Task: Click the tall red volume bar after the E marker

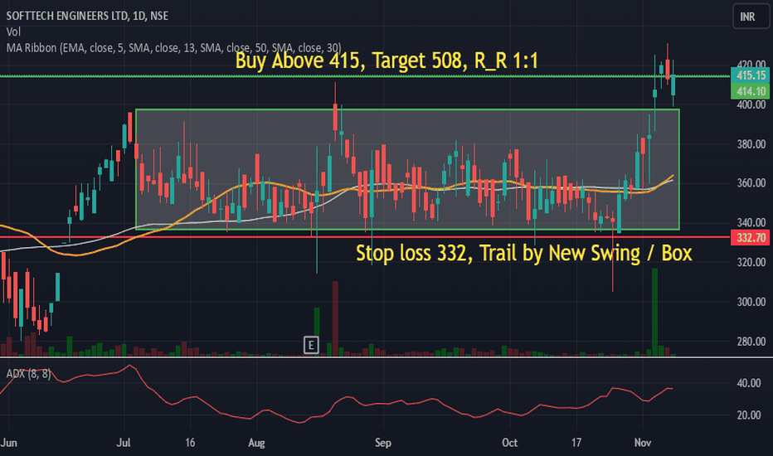Action: click(x=335, y=318)
